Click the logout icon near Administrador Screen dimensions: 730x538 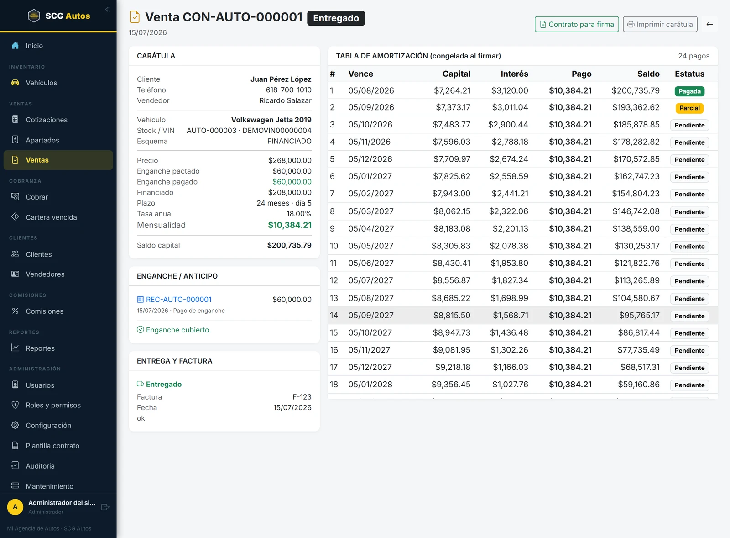click(x=105, y=507)
